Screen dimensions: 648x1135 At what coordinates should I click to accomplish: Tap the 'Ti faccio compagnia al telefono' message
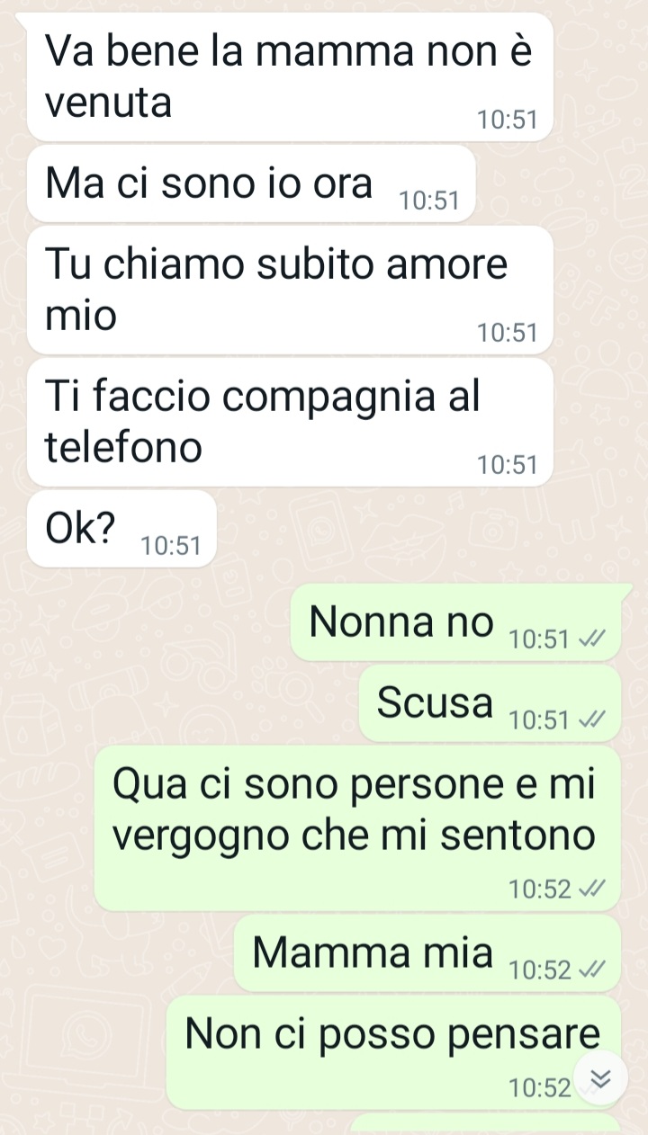290,422
